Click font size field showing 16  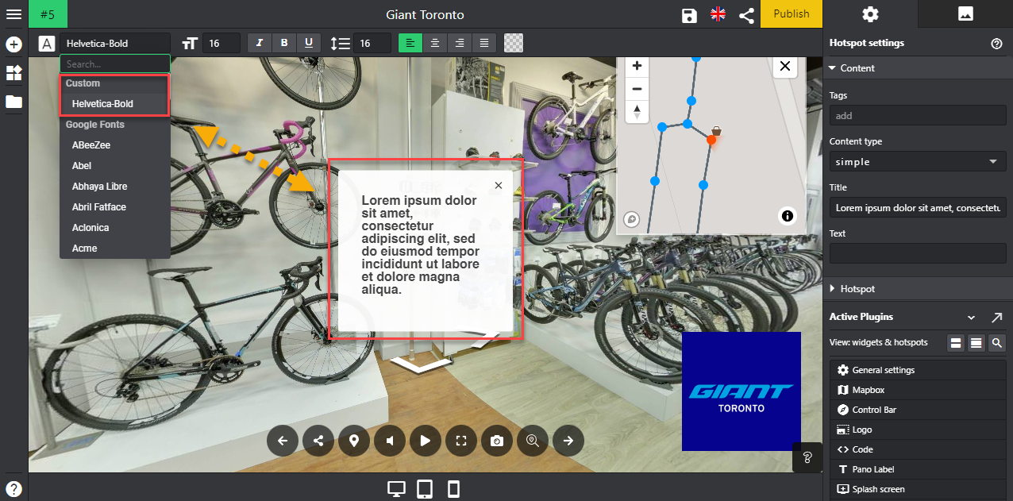pos(221,44)
